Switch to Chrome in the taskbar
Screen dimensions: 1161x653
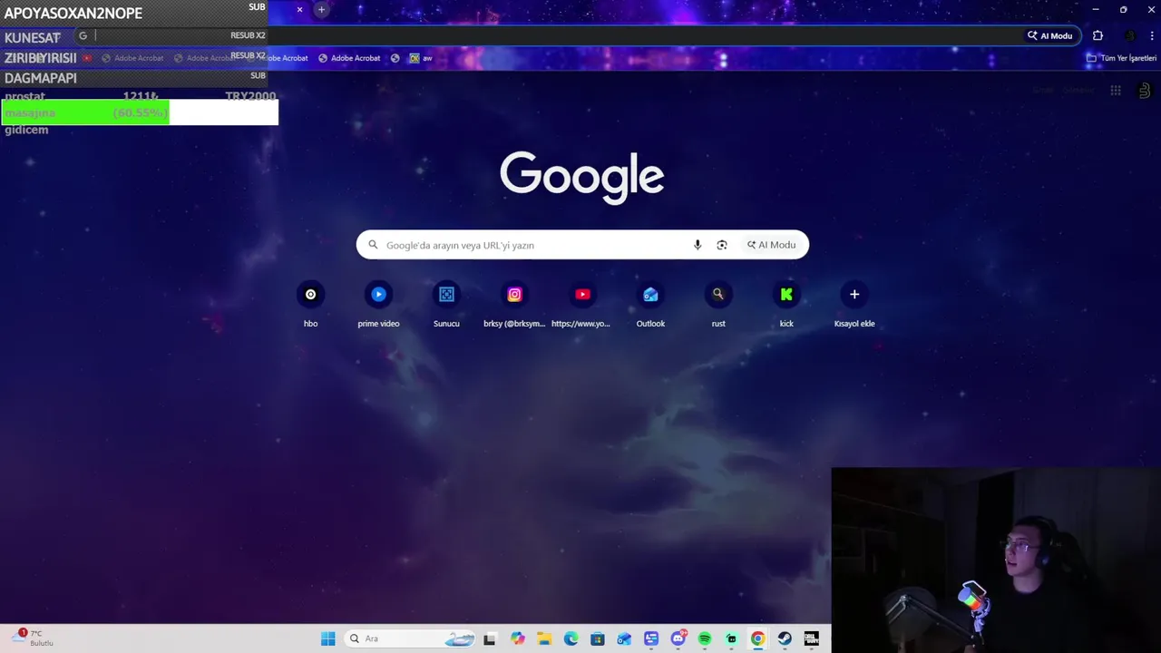coord(757,638)
